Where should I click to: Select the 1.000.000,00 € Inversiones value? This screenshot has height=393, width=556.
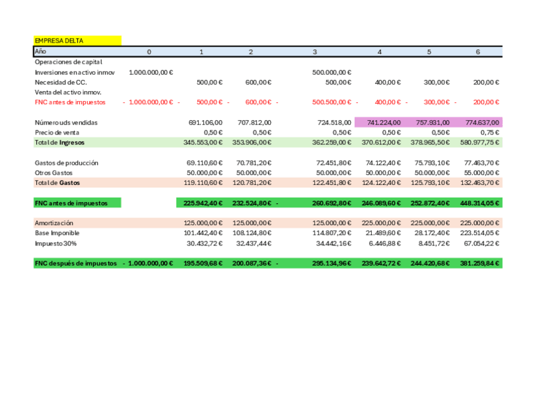click(151, 72)
